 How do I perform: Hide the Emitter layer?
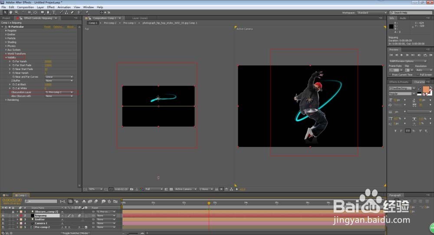3,219
